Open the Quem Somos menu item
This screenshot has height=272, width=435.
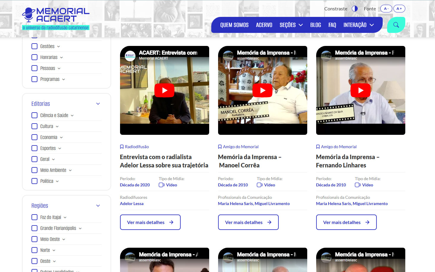[234, 25]
